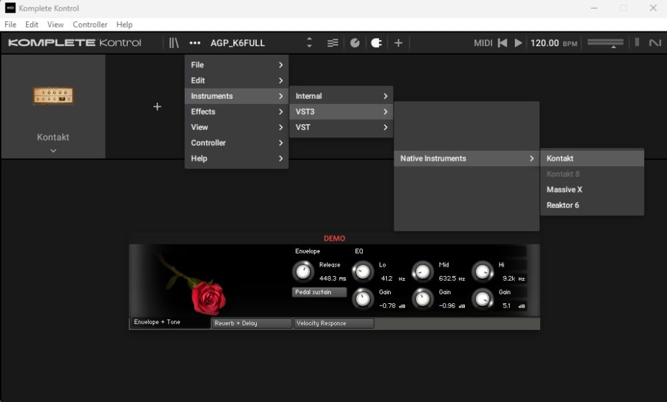Load Reaktor 6 from the list
The width and height of the screenshot is (667, 402).
click(592, 205)
